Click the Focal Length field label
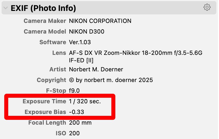Image resolution: width=219 pixels, height=139 pixels. pyautogui.click(x=47, y=122)
